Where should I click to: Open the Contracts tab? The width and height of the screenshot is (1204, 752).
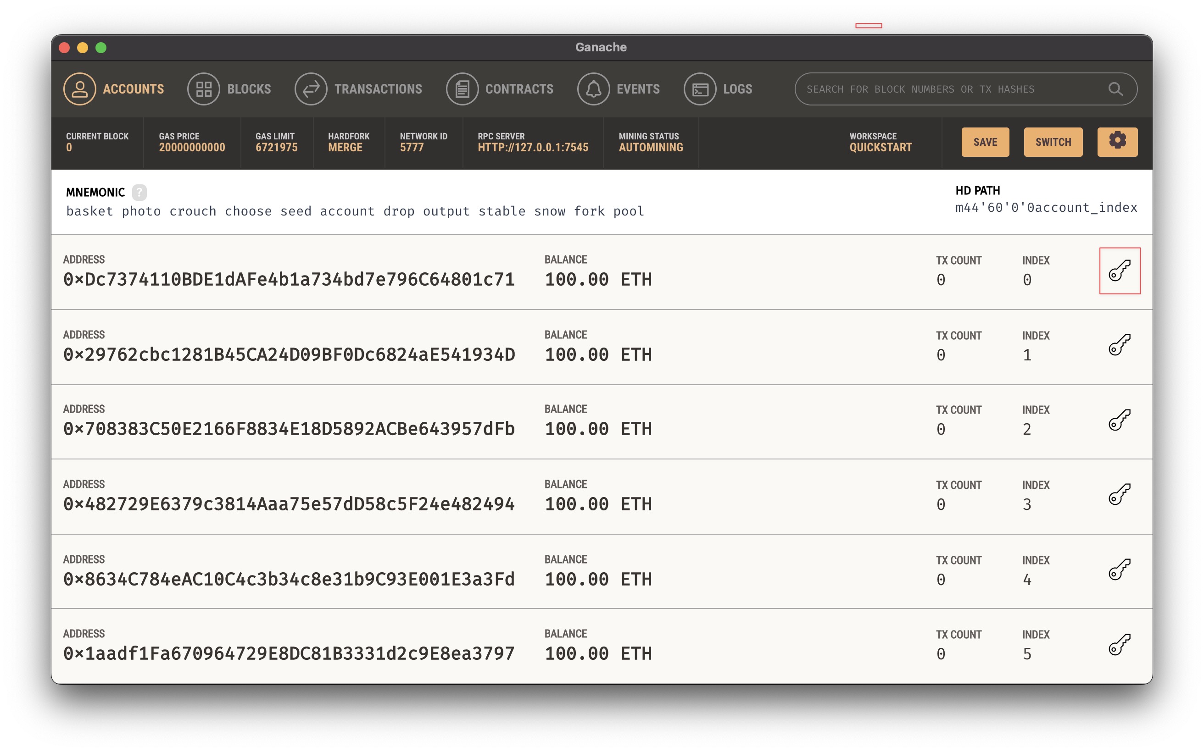click(x=500, y=89)
